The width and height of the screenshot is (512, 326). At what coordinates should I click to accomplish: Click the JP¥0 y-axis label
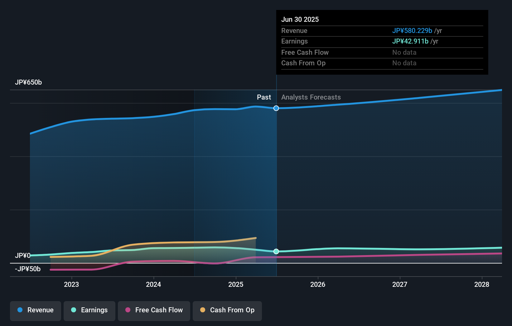23,256
